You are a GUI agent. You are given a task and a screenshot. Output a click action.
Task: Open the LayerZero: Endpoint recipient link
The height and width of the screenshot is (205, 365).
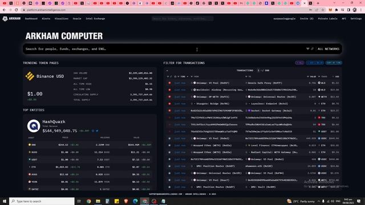(270, 104)
